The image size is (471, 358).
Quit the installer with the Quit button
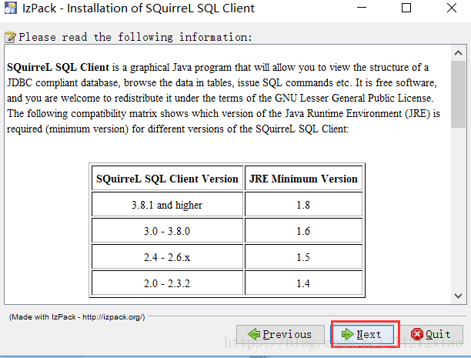[431, 334]
